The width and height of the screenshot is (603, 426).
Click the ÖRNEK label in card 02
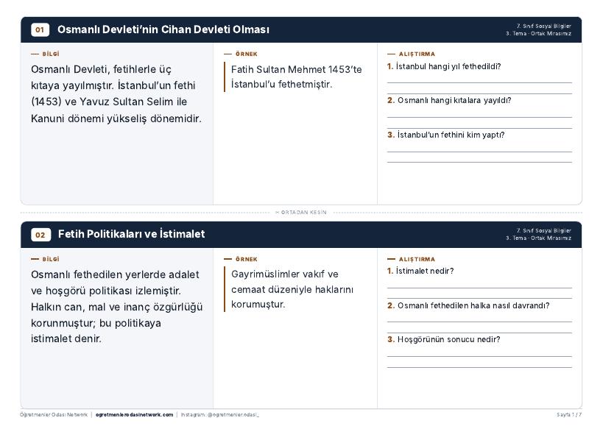click(x=246, y=259)
